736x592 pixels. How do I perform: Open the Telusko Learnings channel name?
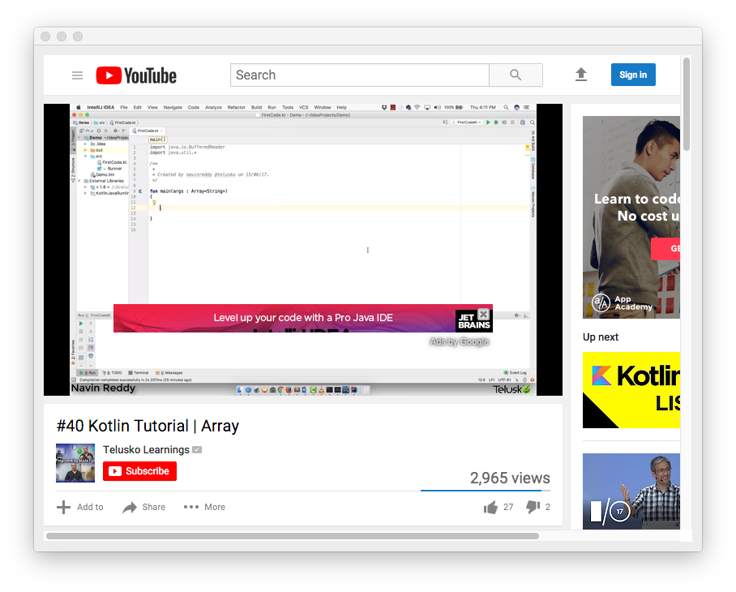[x=146, y=450]
